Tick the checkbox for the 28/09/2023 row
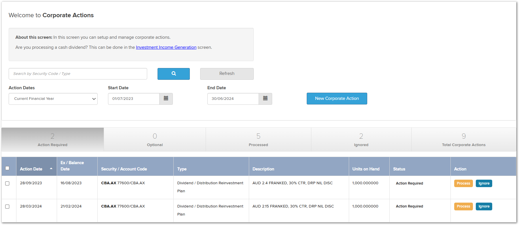Screen dimensions: 519x225 (7, 183)
